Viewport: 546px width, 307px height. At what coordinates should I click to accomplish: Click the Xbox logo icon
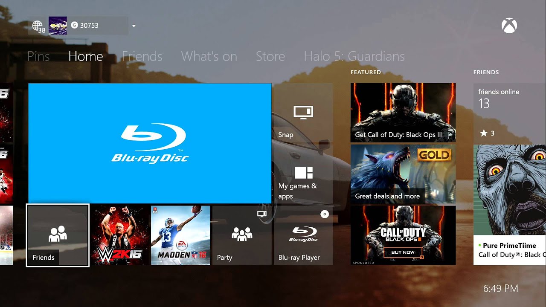[x=509, y=26]
